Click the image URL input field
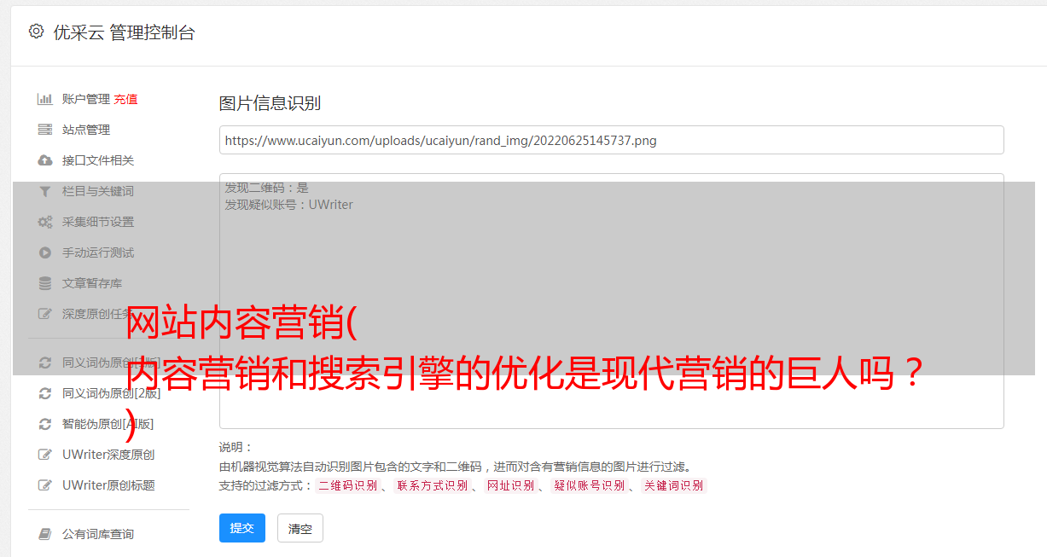Screen dimensions: 1047x557 pos(611,140)
